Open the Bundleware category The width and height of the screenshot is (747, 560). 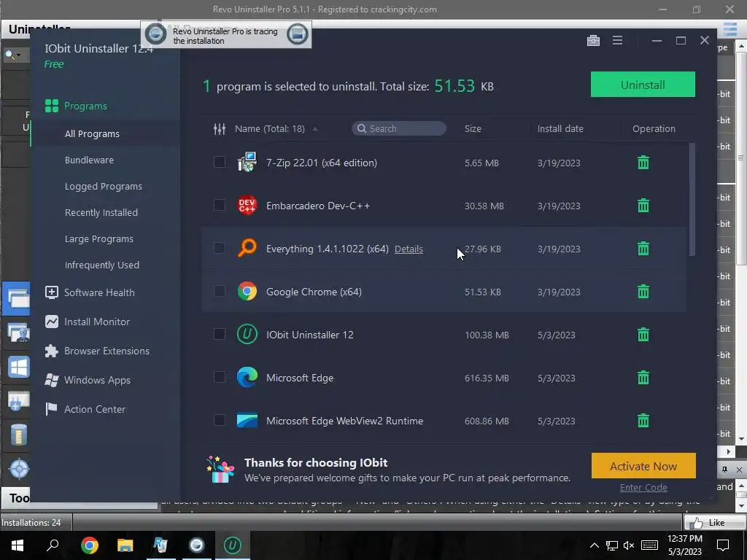point(89,160)
